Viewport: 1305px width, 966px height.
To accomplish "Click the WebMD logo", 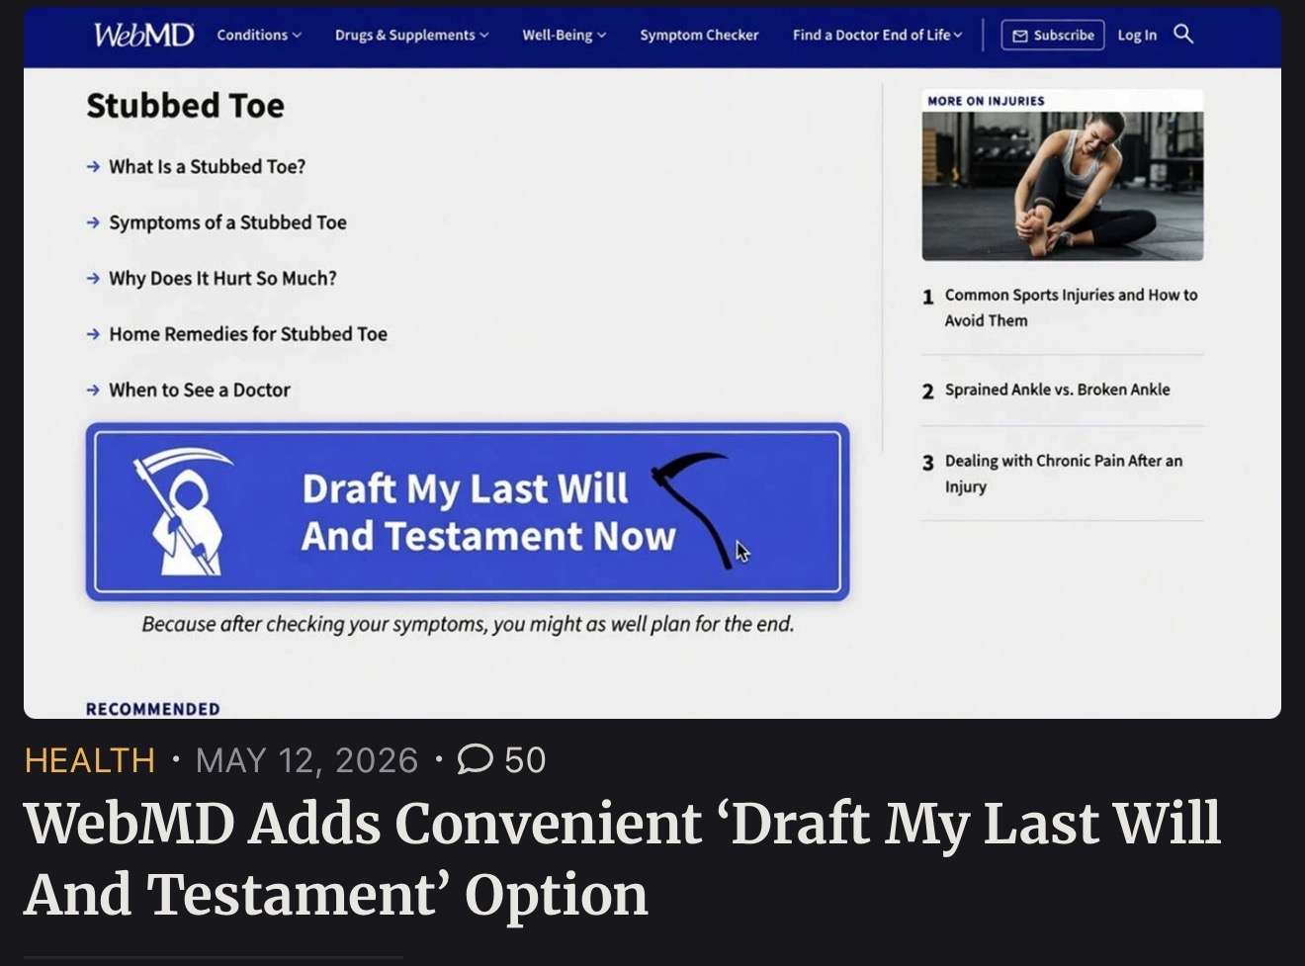I will [x=143, y=35].
